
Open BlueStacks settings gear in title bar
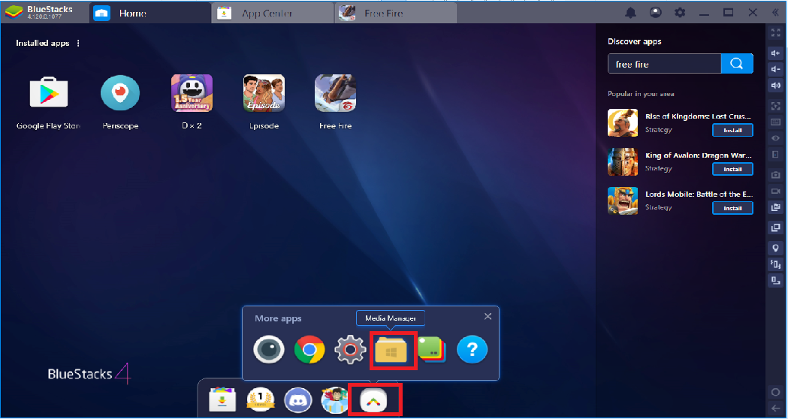click(x=680, y=13)
